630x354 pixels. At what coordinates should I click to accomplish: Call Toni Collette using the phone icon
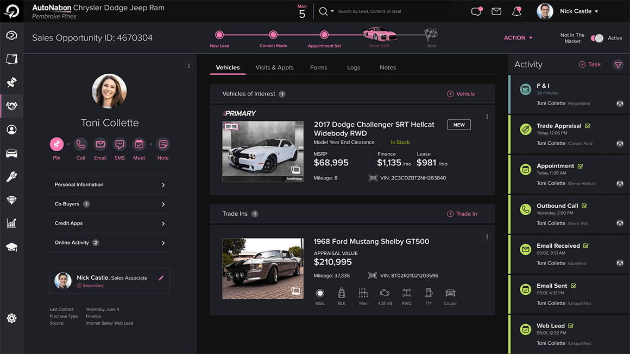coord(81,144)
